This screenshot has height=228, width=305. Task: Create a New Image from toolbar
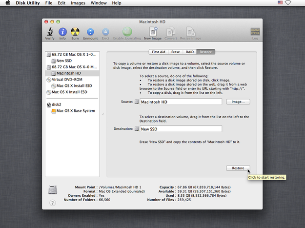153,32
